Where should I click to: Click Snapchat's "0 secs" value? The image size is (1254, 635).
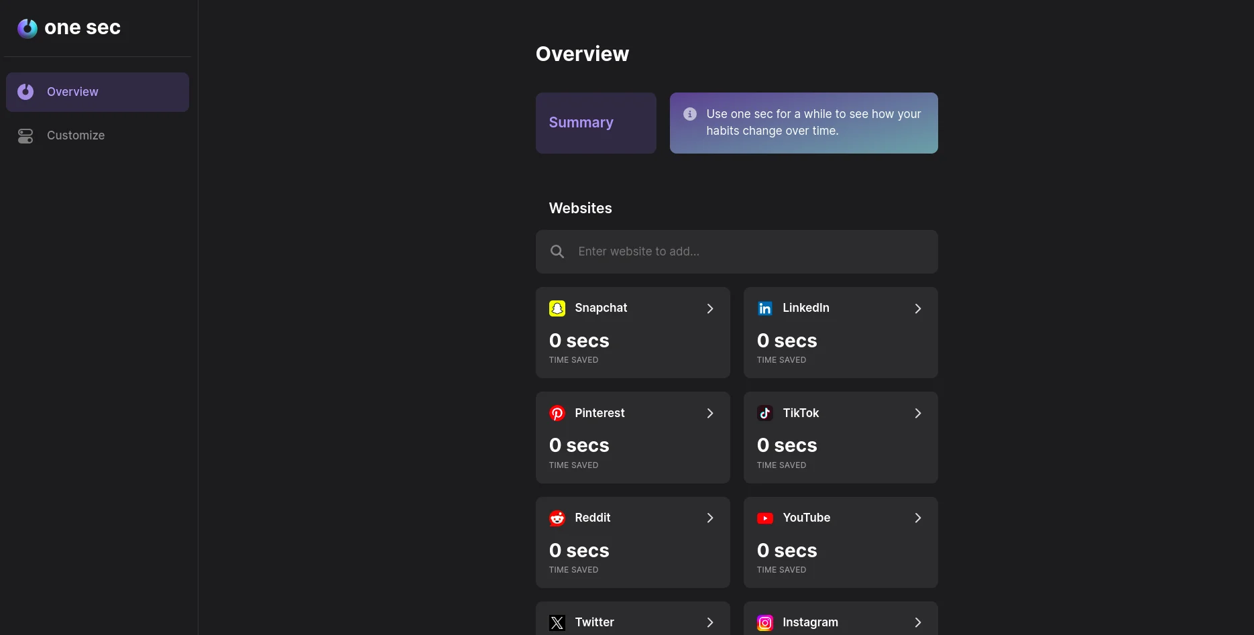click(579, 341)
